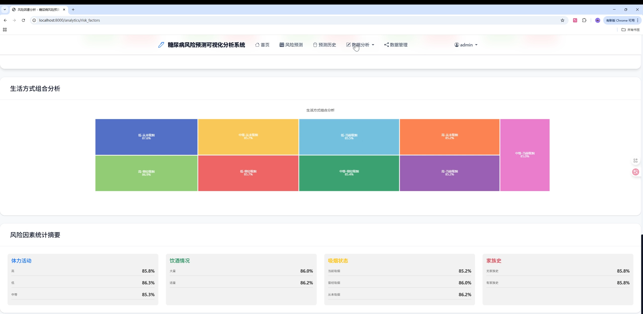
Task: Bookmark this page with the star icon
Action: (x=562, y=20)
